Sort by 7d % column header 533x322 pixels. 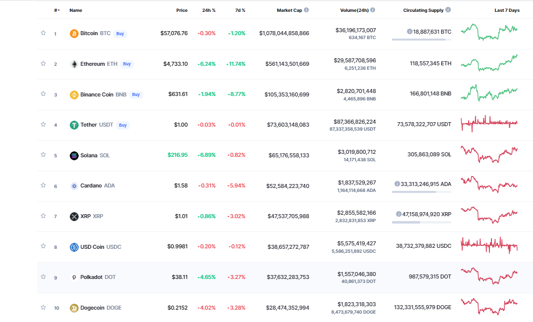[240, 10]
